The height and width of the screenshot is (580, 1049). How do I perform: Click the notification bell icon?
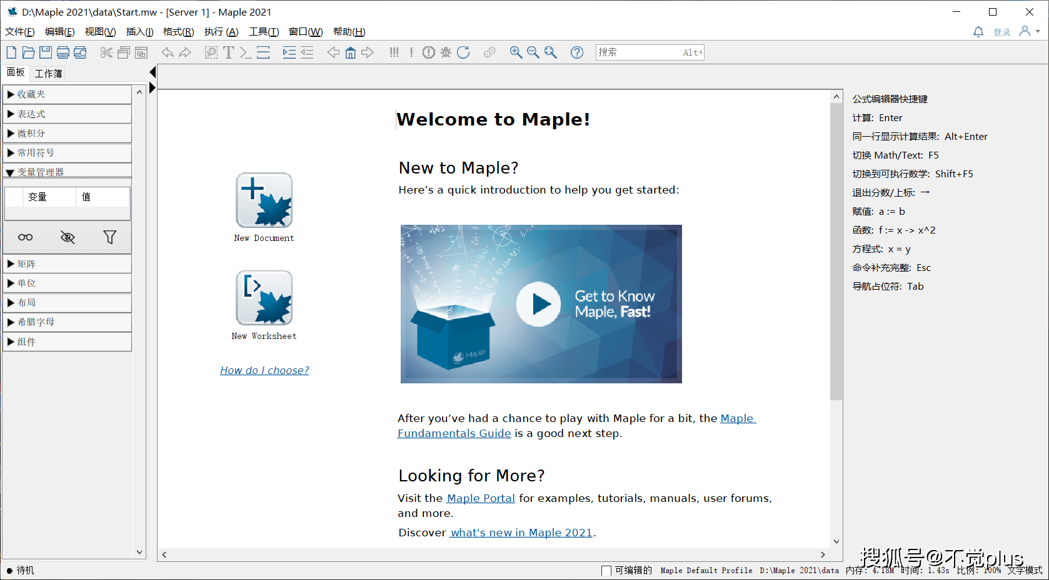click(x=978, y=31)
